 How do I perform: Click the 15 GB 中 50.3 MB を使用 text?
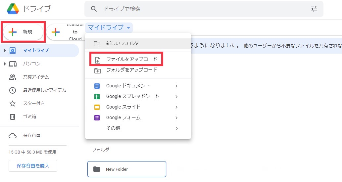click(x=32, y=152)
